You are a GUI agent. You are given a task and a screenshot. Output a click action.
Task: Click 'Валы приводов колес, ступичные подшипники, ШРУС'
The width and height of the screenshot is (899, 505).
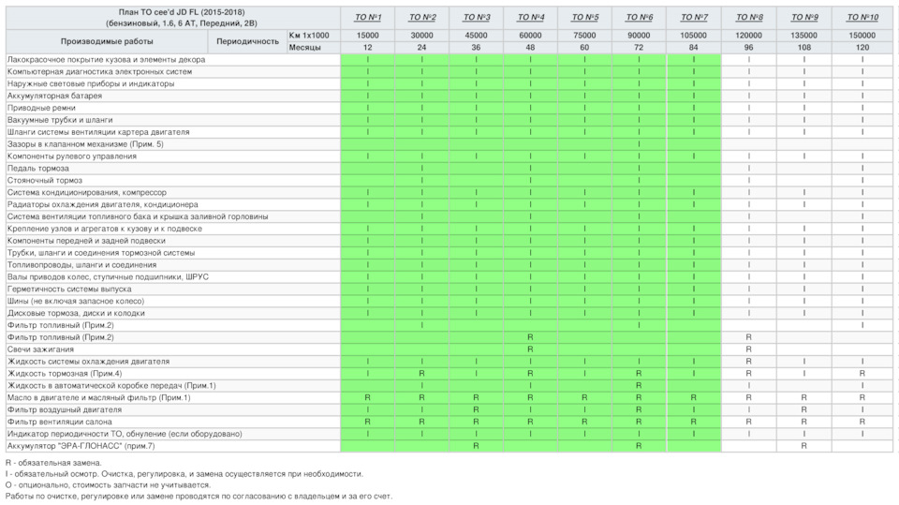(x=108, y=276)
